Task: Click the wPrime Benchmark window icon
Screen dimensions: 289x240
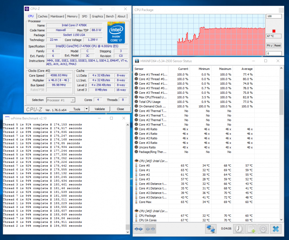Action: tap(7, 118)
